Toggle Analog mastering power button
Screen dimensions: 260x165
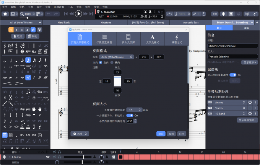click(250, 103)
